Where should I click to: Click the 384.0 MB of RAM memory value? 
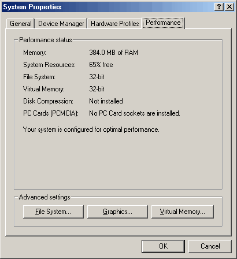tap(113, 53)
